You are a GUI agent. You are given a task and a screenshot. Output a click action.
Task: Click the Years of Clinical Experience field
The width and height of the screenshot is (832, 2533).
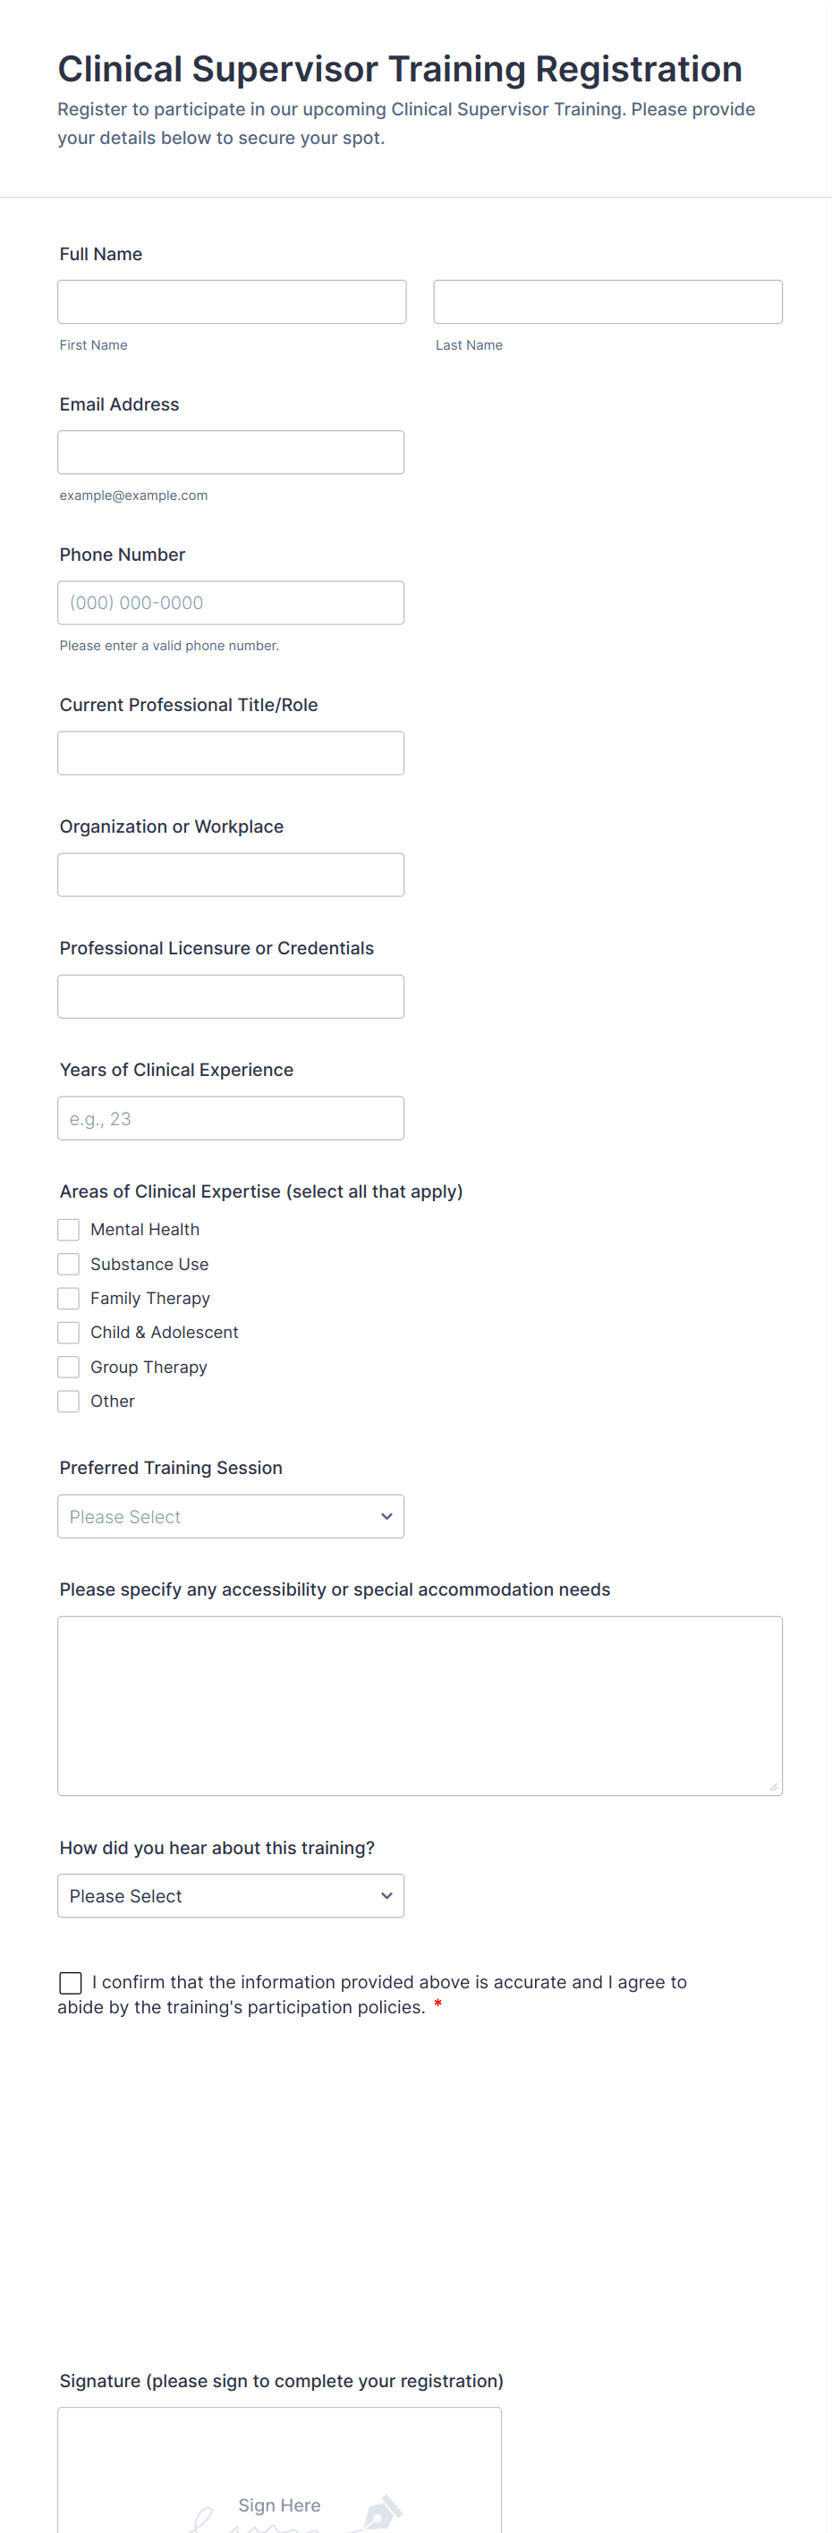coord(230,1118)
